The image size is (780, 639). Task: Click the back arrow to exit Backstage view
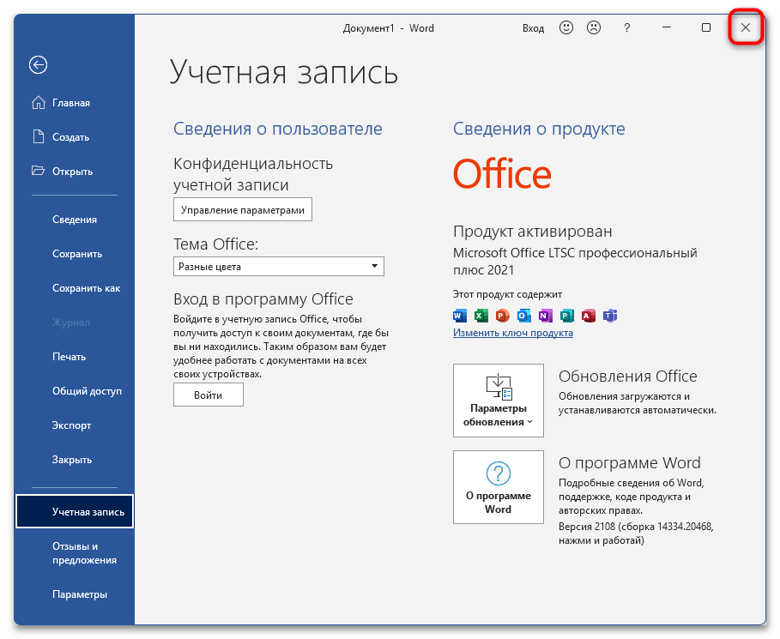[x=38, y=65]
